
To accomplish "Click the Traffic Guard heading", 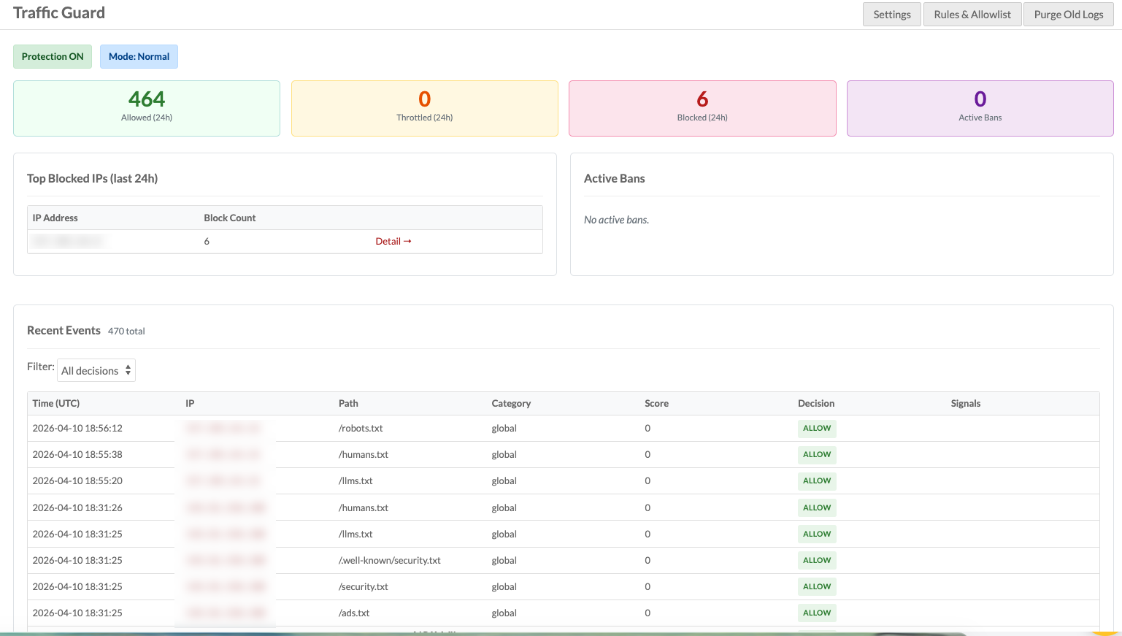I will [59, 12].
